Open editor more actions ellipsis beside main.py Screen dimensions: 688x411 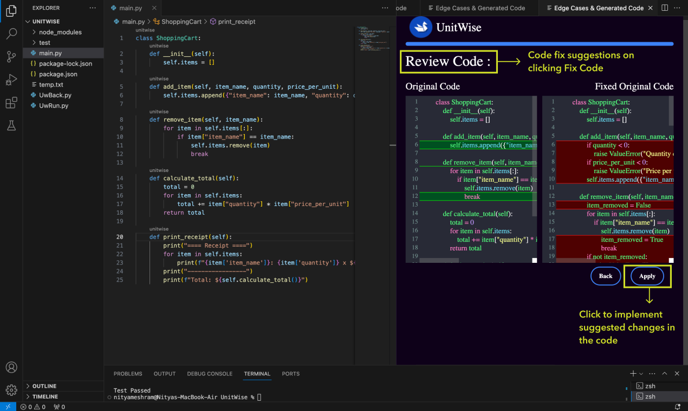coord(385,8)
